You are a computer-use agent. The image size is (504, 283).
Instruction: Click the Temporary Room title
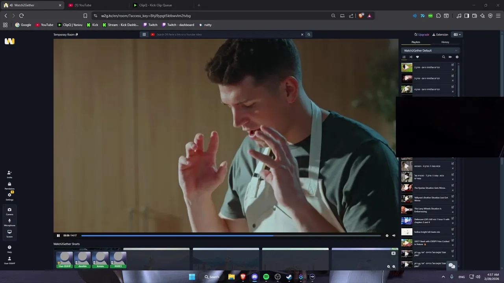64,35
